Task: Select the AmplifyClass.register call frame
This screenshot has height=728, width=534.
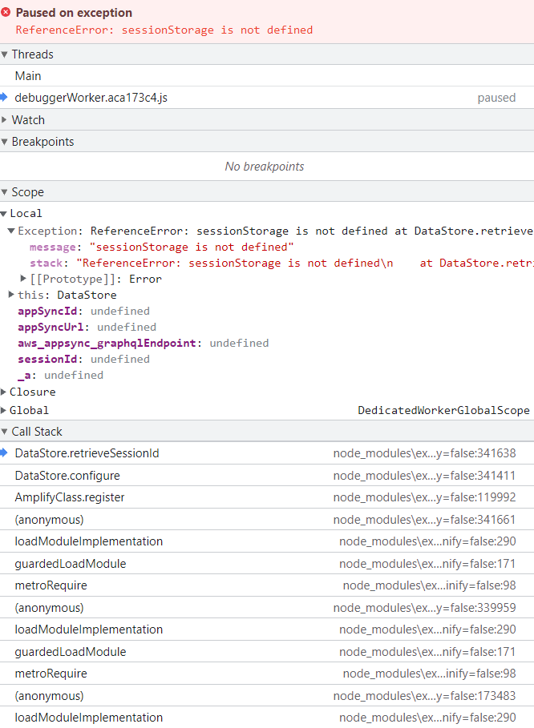Action: pos(267,497)
